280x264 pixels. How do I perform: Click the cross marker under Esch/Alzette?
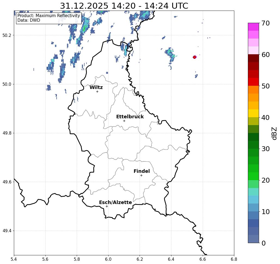[107, 206]
